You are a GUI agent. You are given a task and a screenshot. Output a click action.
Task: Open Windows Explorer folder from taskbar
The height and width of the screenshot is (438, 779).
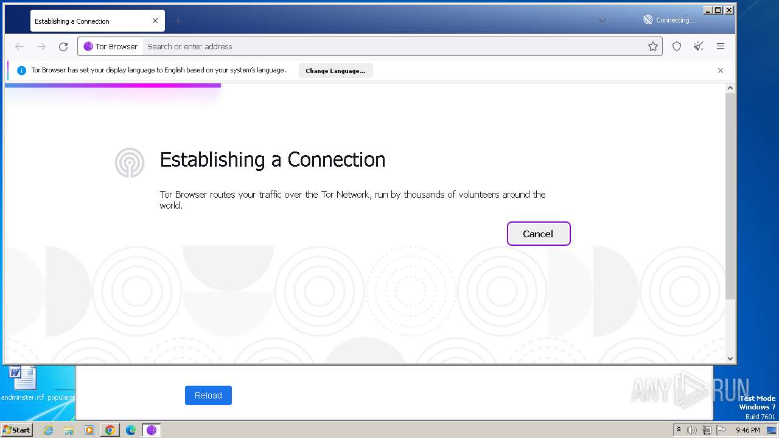coord(69,430)
